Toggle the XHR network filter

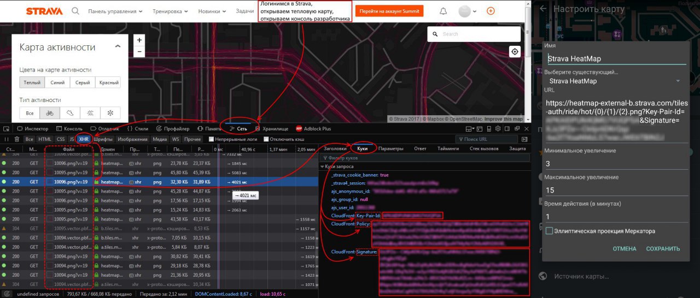84,139
